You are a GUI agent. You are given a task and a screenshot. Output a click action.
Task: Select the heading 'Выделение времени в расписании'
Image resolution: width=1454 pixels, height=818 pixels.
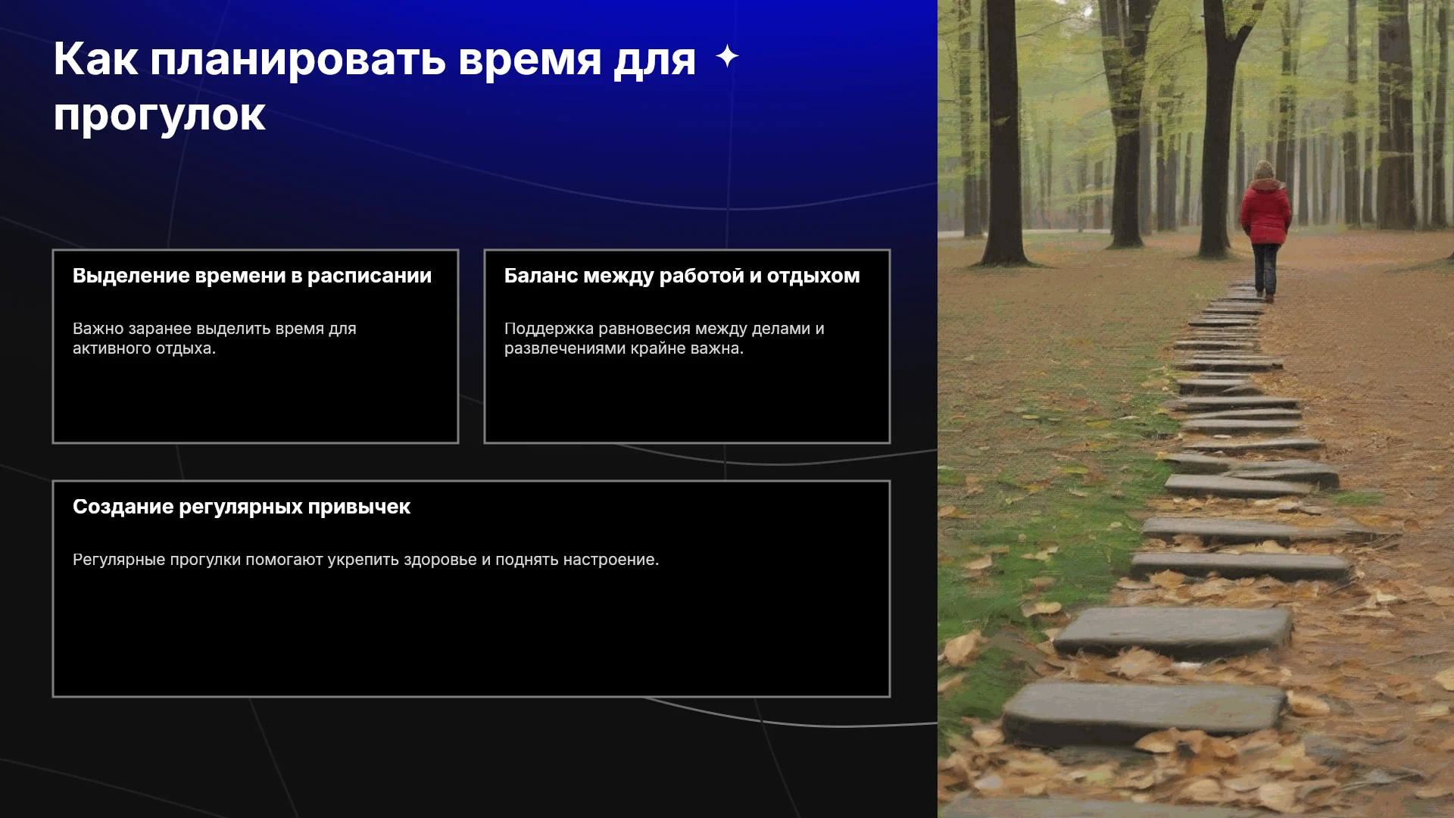pyautogui.click(x=252, y=276)
